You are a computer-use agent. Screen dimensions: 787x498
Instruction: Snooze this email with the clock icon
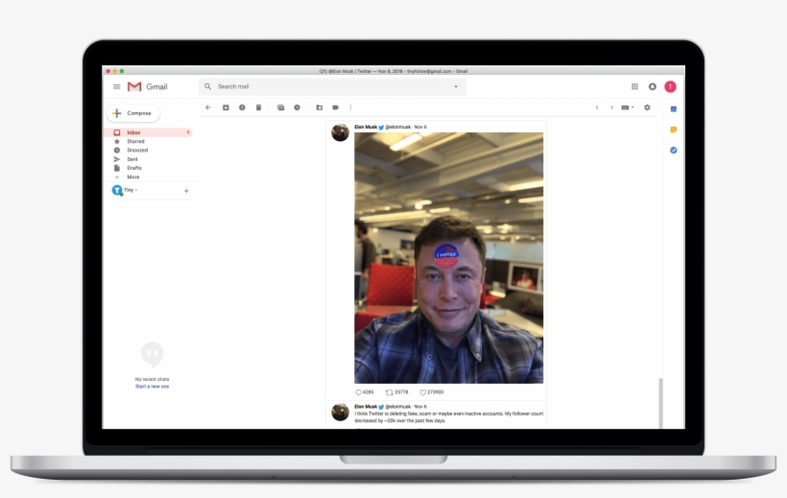[298, 107]
